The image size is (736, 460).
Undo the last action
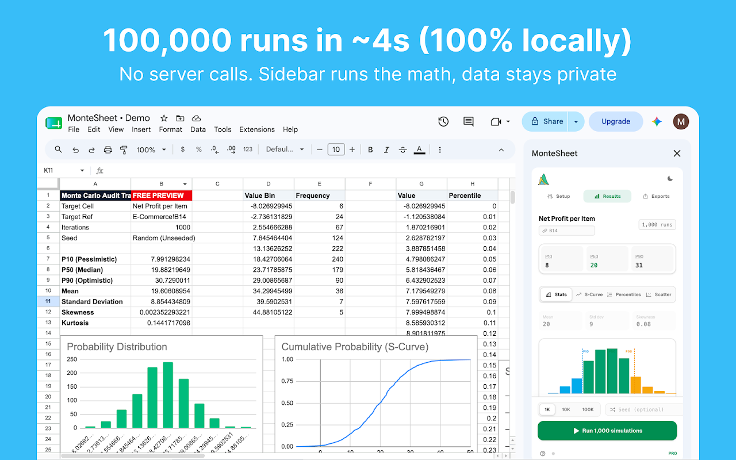coord(75,149)
